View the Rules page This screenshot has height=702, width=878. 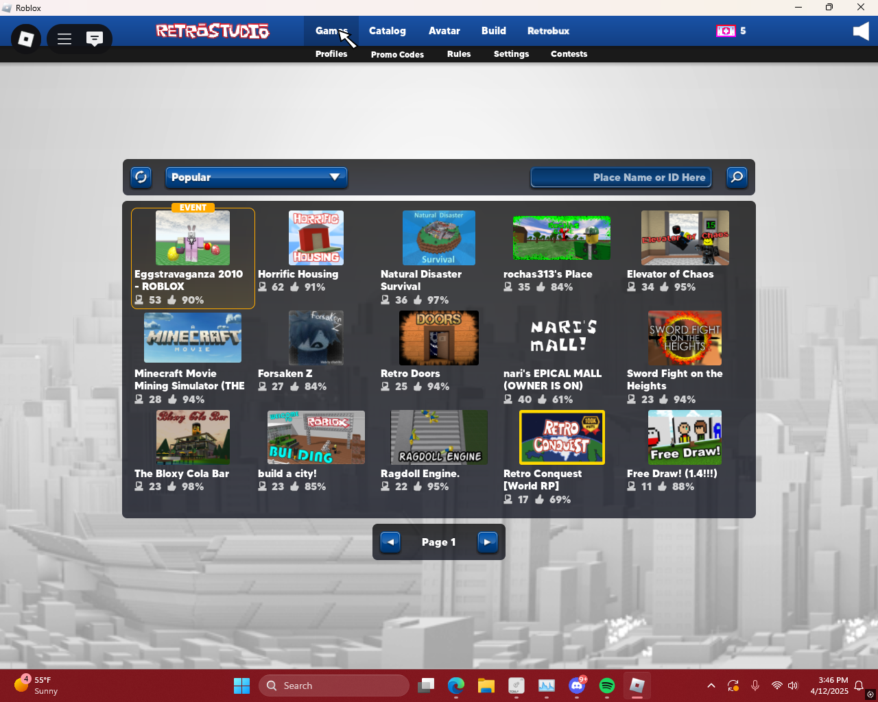click(x=459, y=54)
